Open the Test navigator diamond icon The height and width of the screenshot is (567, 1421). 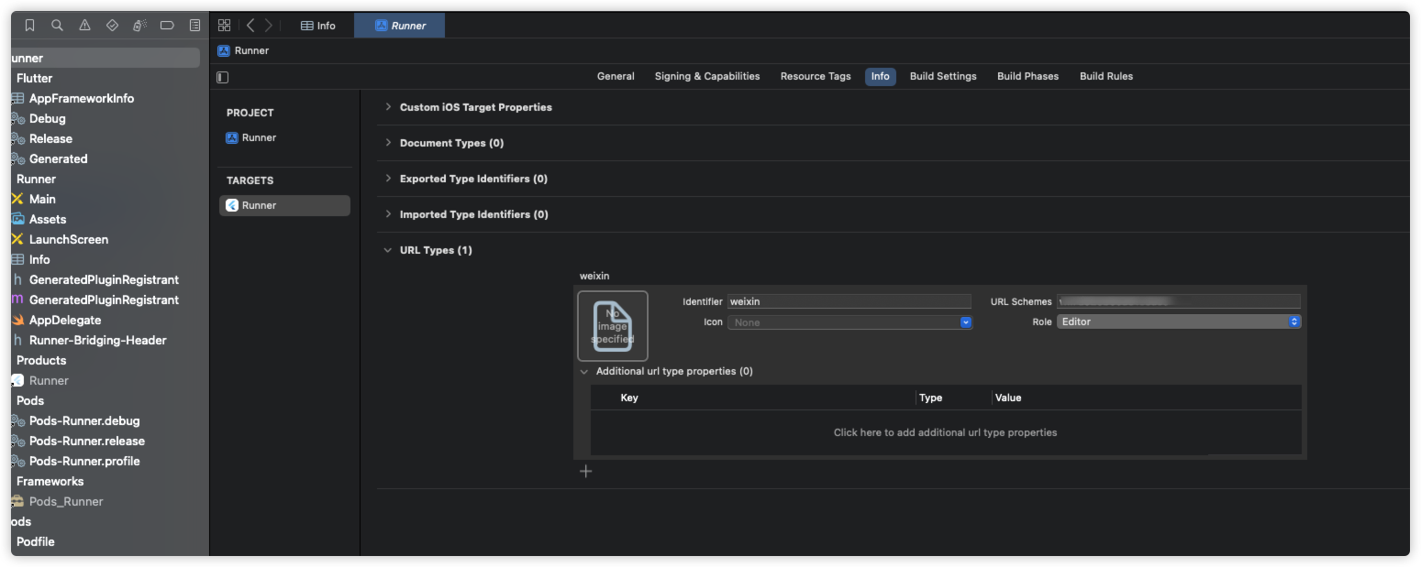113,26
